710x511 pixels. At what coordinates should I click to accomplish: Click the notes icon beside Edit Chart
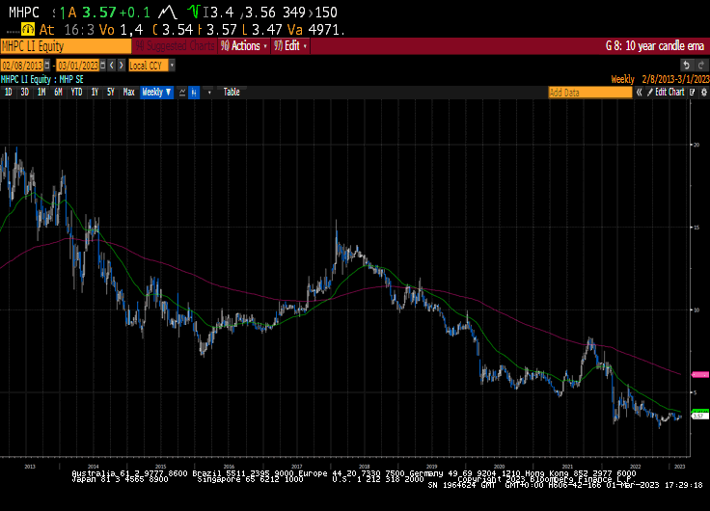(x=692, y=93)
